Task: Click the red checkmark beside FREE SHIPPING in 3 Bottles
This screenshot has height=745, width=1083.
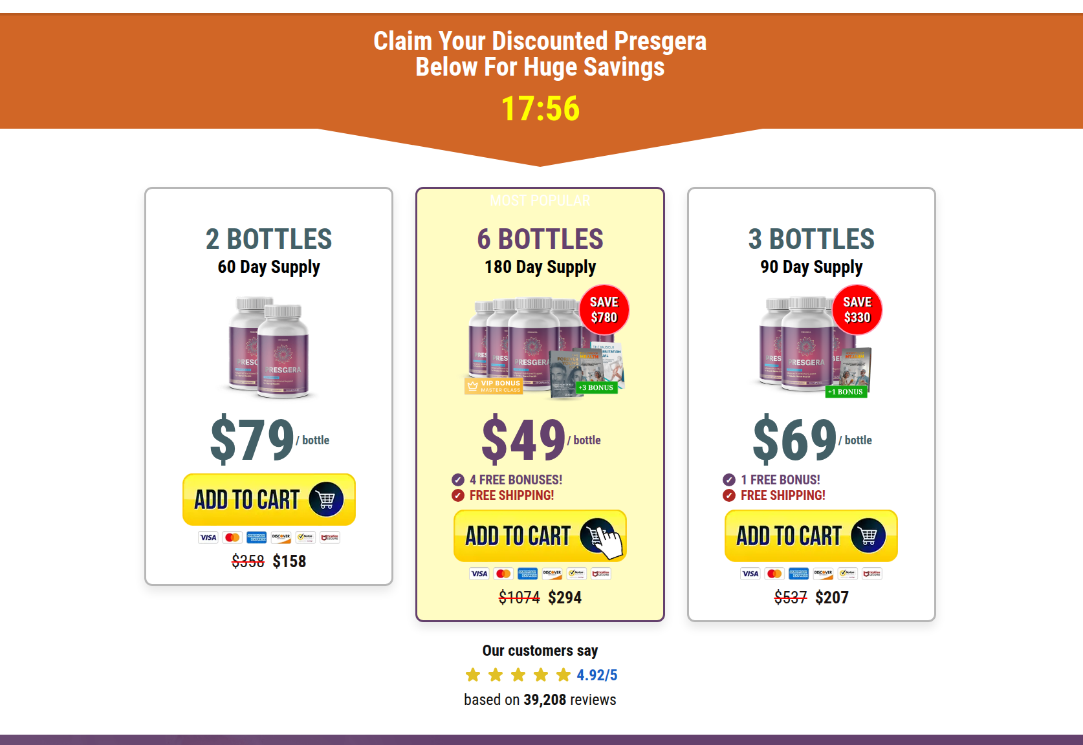Action: (729, 495)
